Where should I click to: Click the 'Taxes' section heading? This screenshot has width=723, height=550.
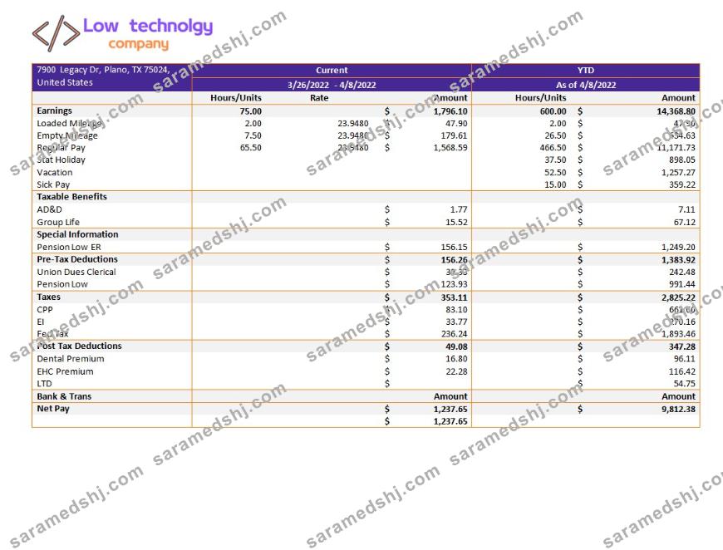48,297
